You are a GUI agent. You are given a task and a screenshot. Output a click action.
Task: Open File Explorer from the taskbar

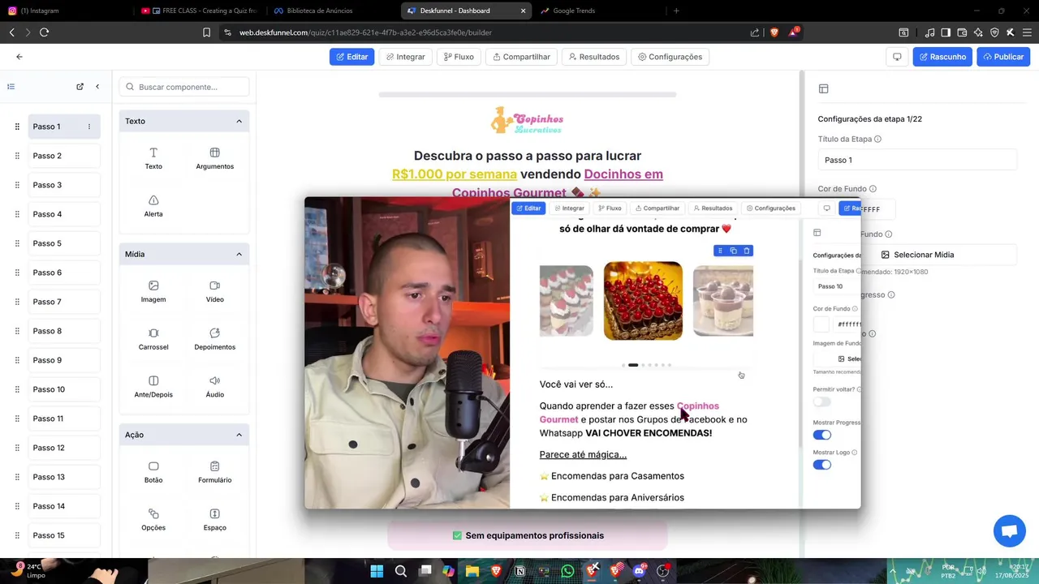(472, 571)
